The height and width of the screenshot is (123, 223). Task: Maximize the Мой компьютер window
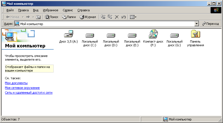[x=214, y=4]
